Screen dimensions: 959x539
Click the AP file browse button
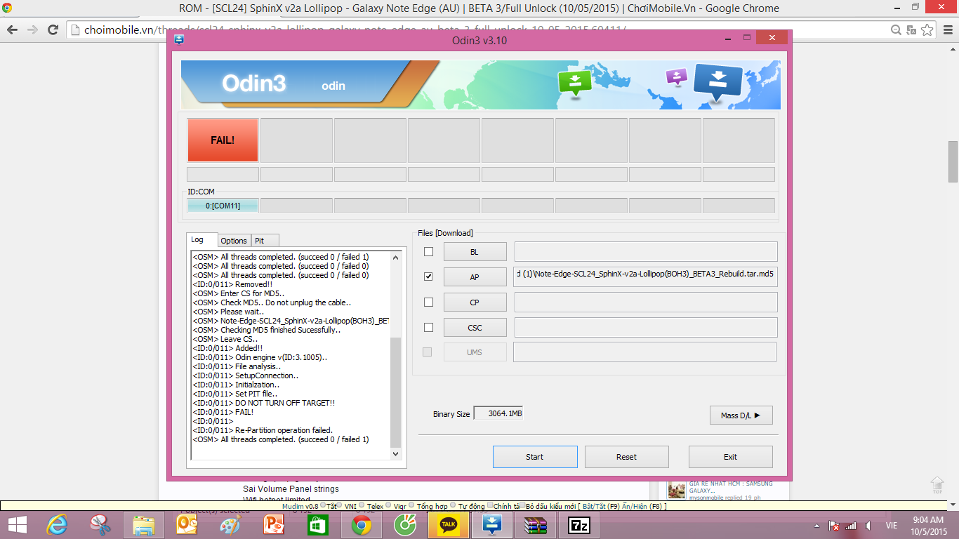pos(475,277)
